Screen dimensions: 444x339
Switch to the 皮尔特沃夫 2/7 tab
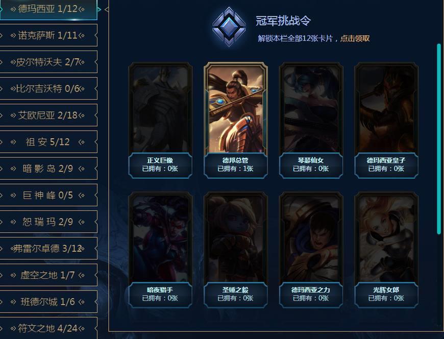tap(47, 62)
